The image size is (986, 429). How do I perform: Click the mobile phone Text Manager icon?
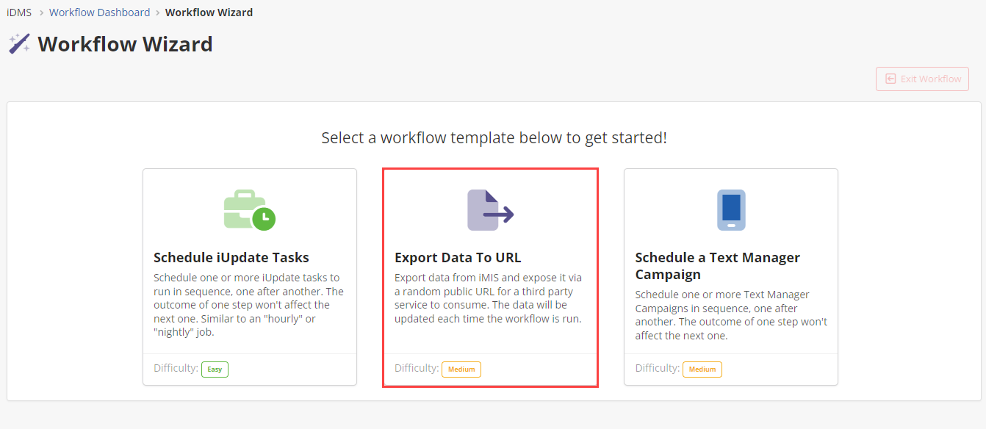point(730,210)
